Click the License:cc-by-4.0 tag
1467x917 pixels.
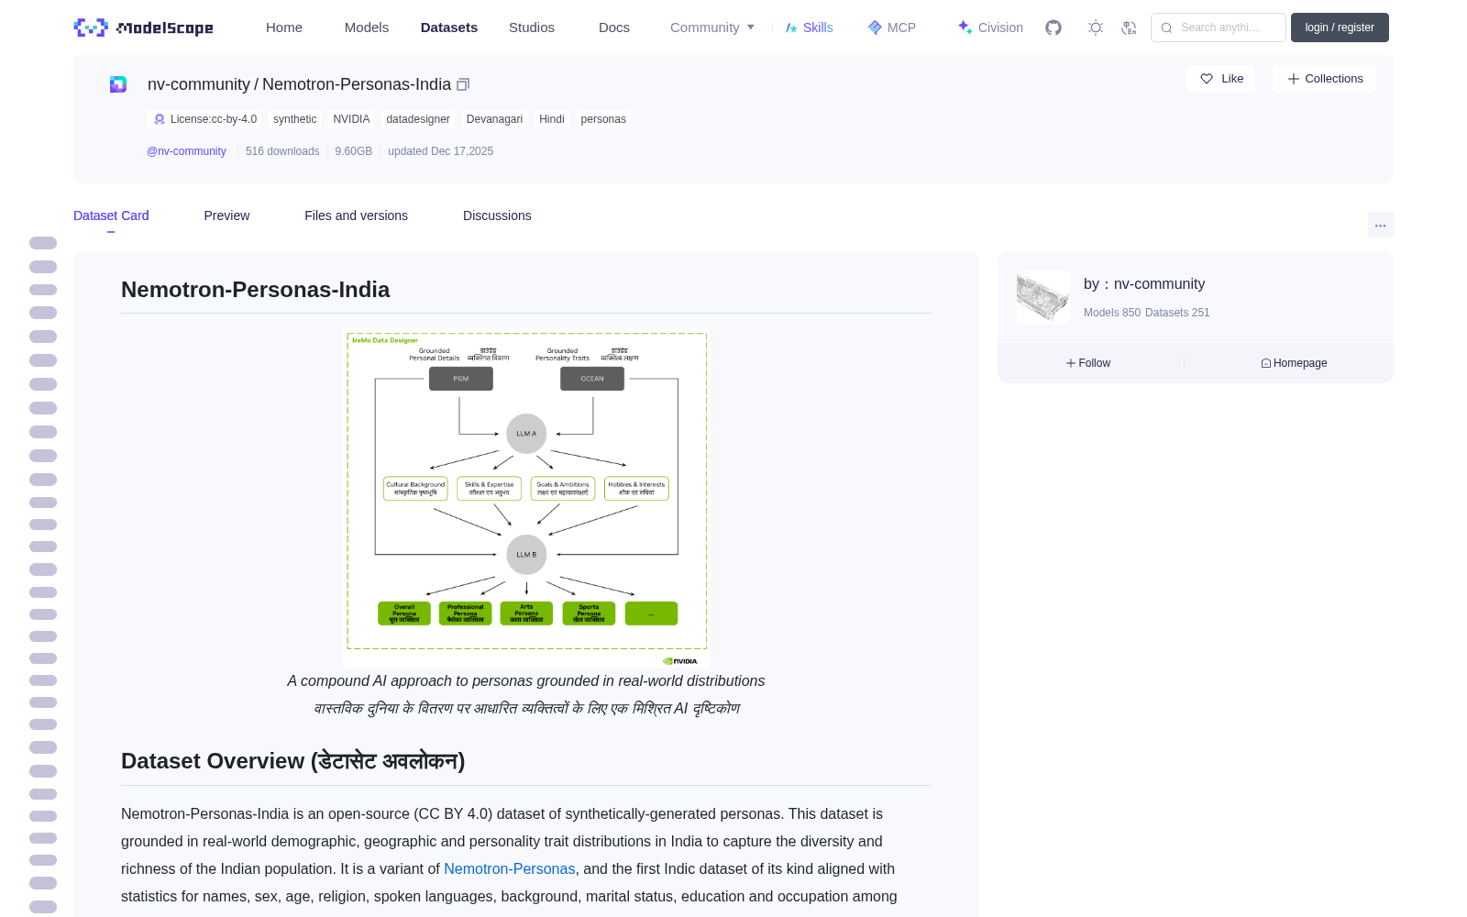pos(204,119)
